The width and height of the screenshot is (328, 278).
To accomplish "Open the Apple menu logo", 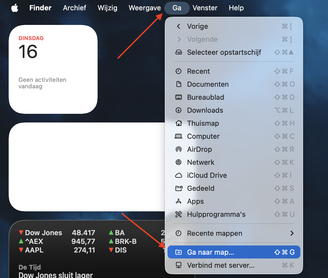I will click(15, 8).
